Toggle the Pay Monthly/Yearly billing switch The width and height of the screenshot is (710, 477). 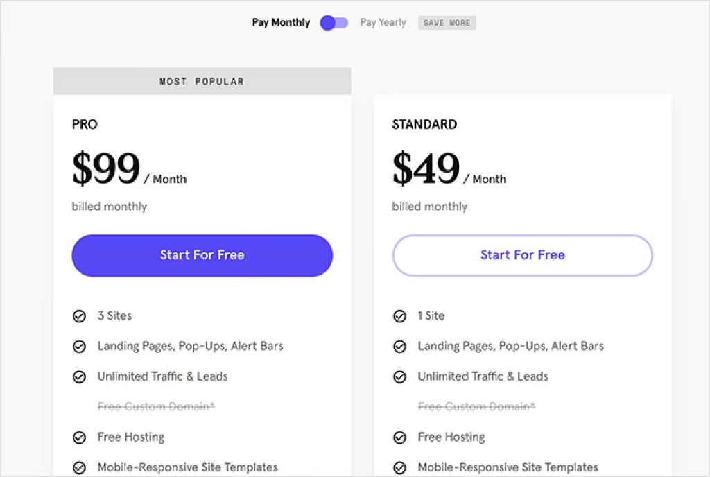(334, 23)
